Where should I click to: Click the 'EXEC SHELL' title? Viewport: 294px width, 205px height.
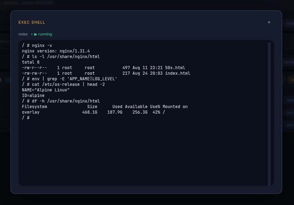pyautogui.click(x=32, y=22)
